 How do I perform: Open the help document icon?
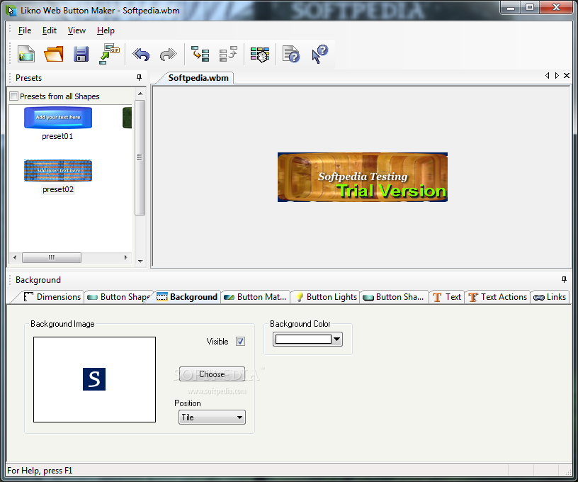(x=291, y=54)
